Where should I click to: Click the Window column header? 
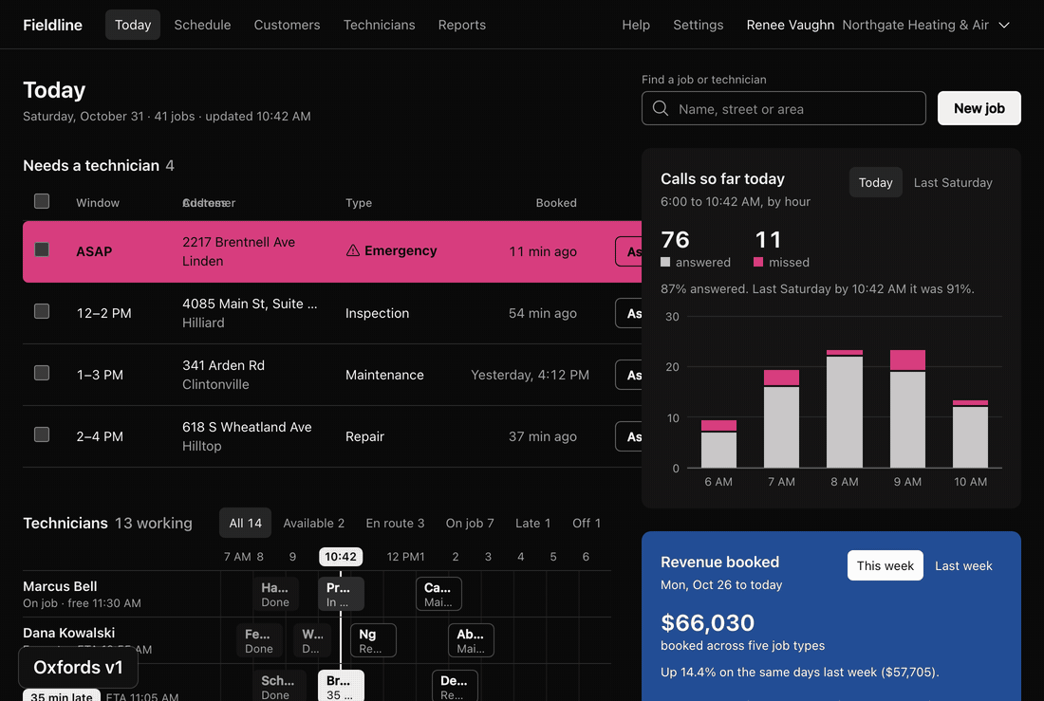click(x=98, y=203)
